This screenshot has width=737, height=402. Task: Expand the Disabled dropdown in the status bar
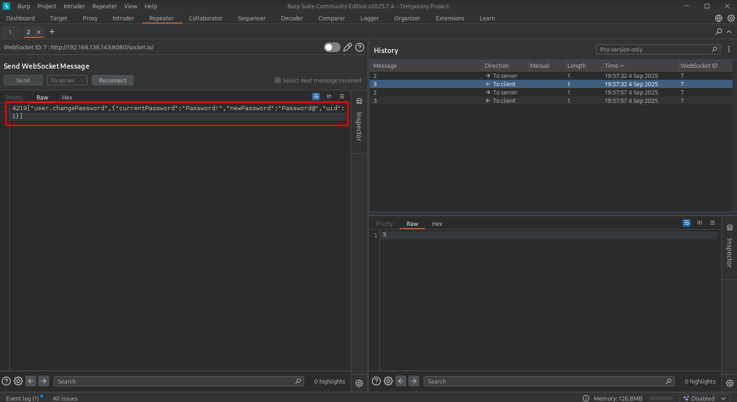tap(724, 398)
